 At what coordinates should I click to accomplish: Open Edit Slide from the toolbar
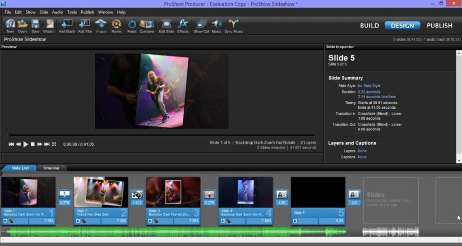tap(166, 26)
